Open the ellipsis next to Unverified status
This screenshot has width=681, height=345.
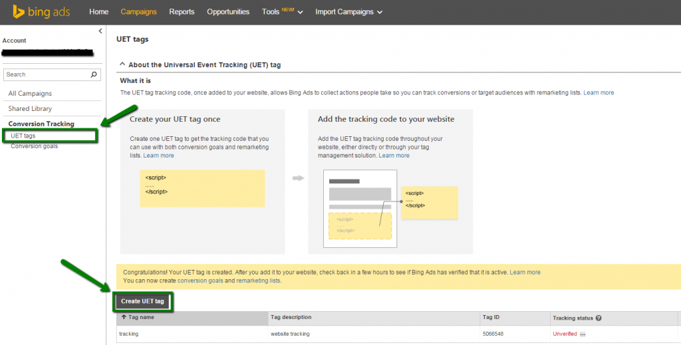pos(583,334)
